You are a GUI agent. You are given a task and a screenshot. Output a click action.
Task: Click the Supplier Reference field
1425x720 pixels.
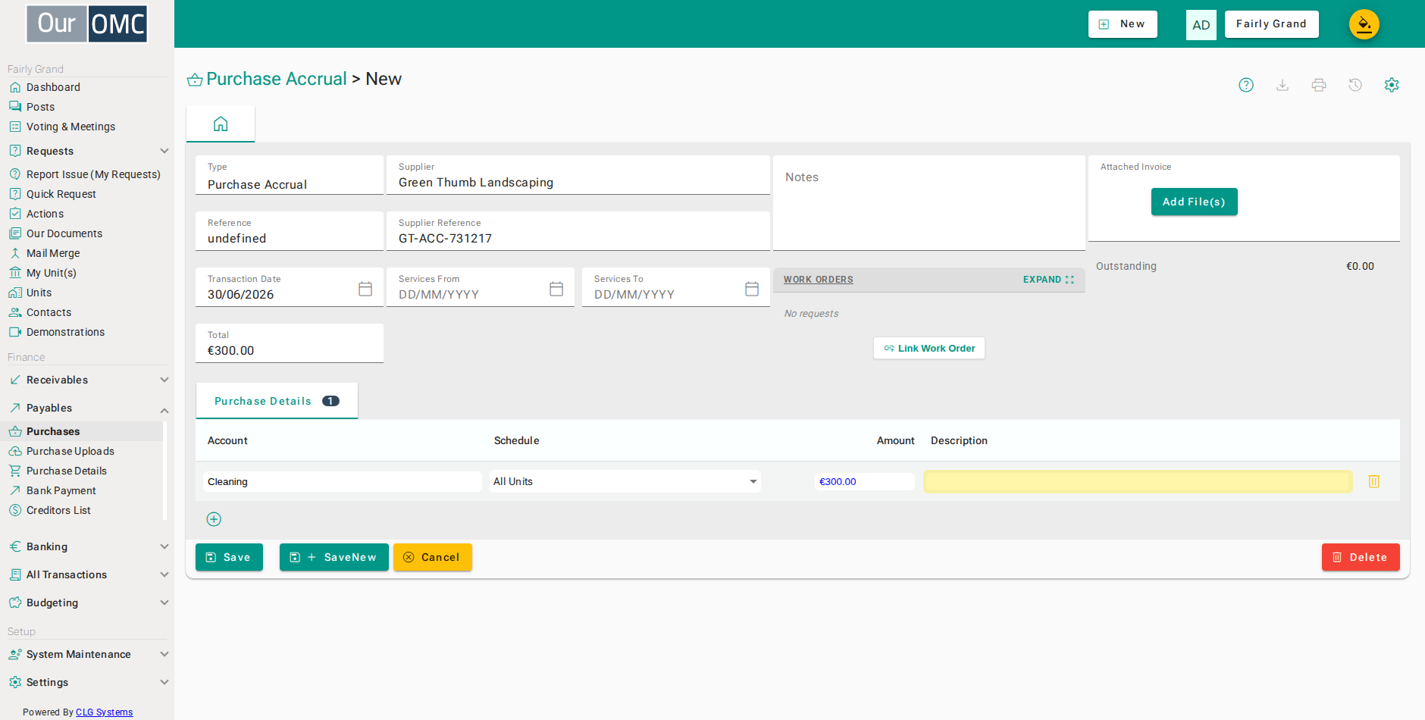(578, 231)
